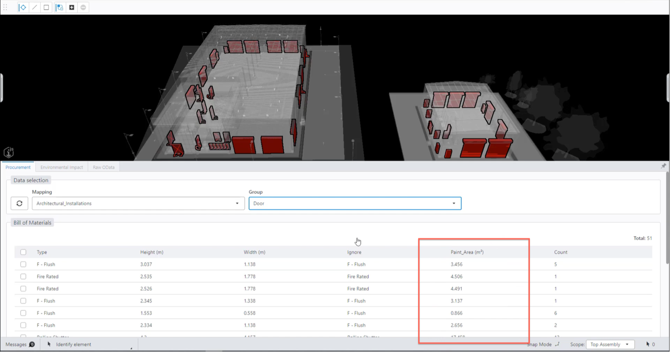Enable the add-to-selection mode

[x=71, y=7]
